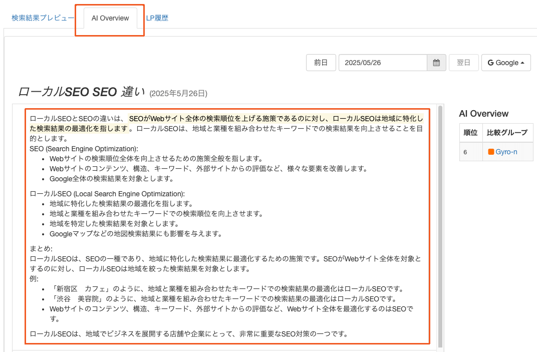
Task: Focus the date field showing 2025/05/26
Action: [x=383, y=63]
